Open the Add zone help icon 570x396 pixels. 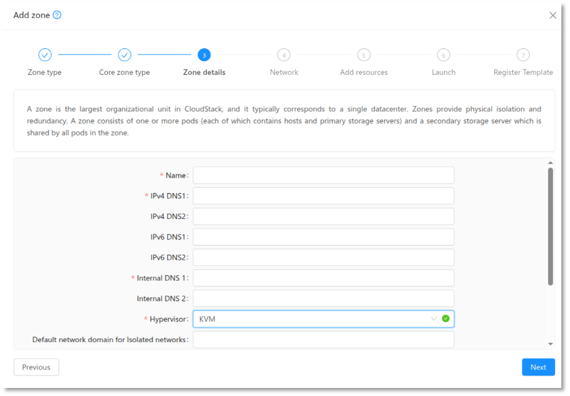coord(56,14)
